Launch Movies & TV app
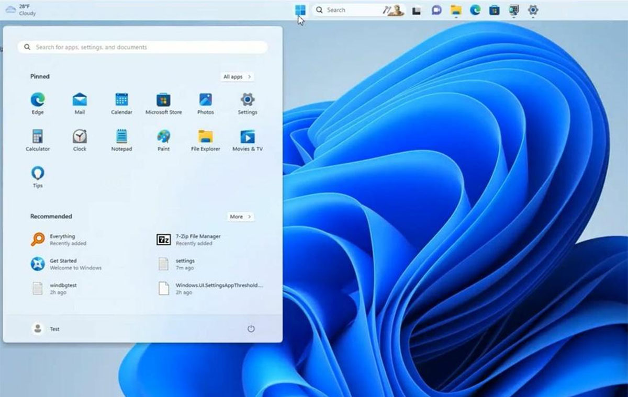 248,140
